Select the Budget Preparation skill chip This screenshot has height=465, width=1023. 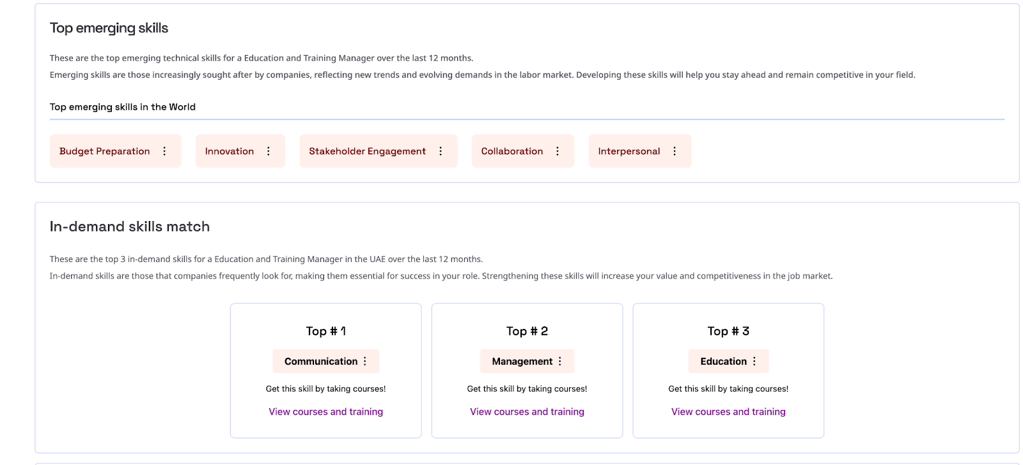[x=105, y=151]
